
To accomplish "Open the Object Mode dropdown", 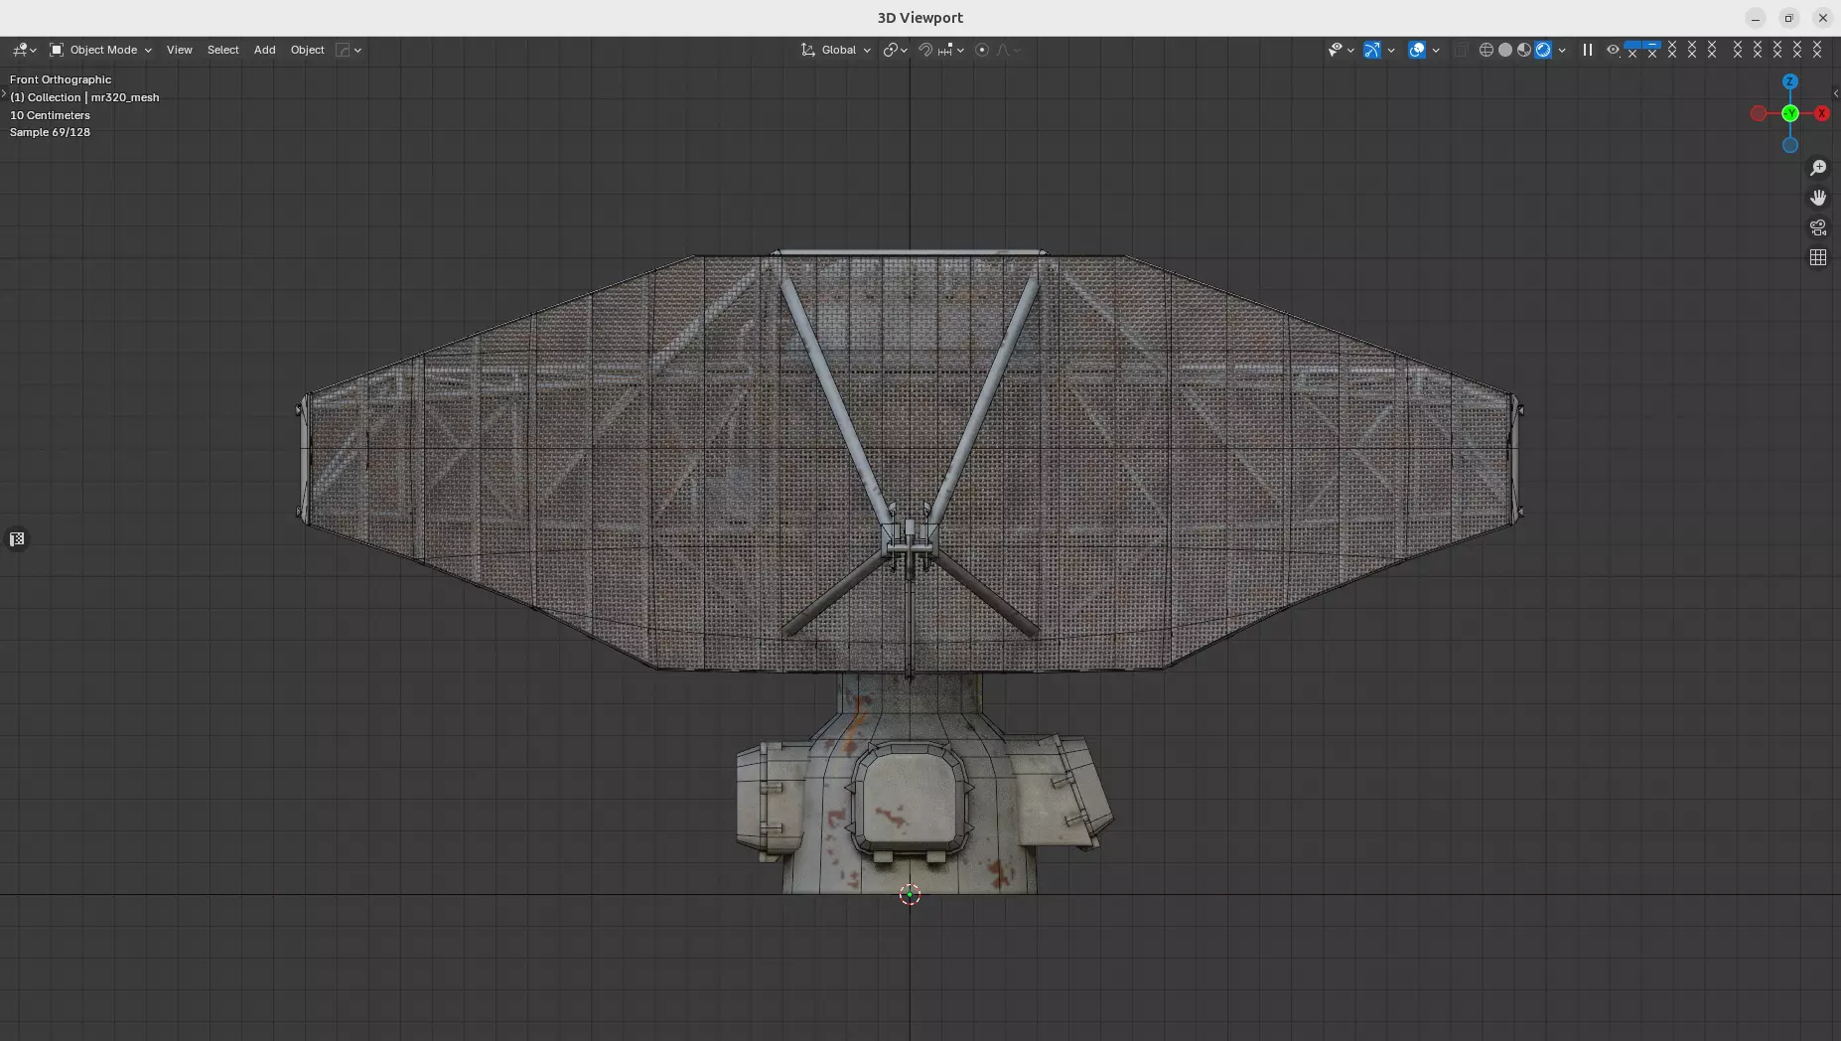I will pyautogui.click(x=100, y=50).
